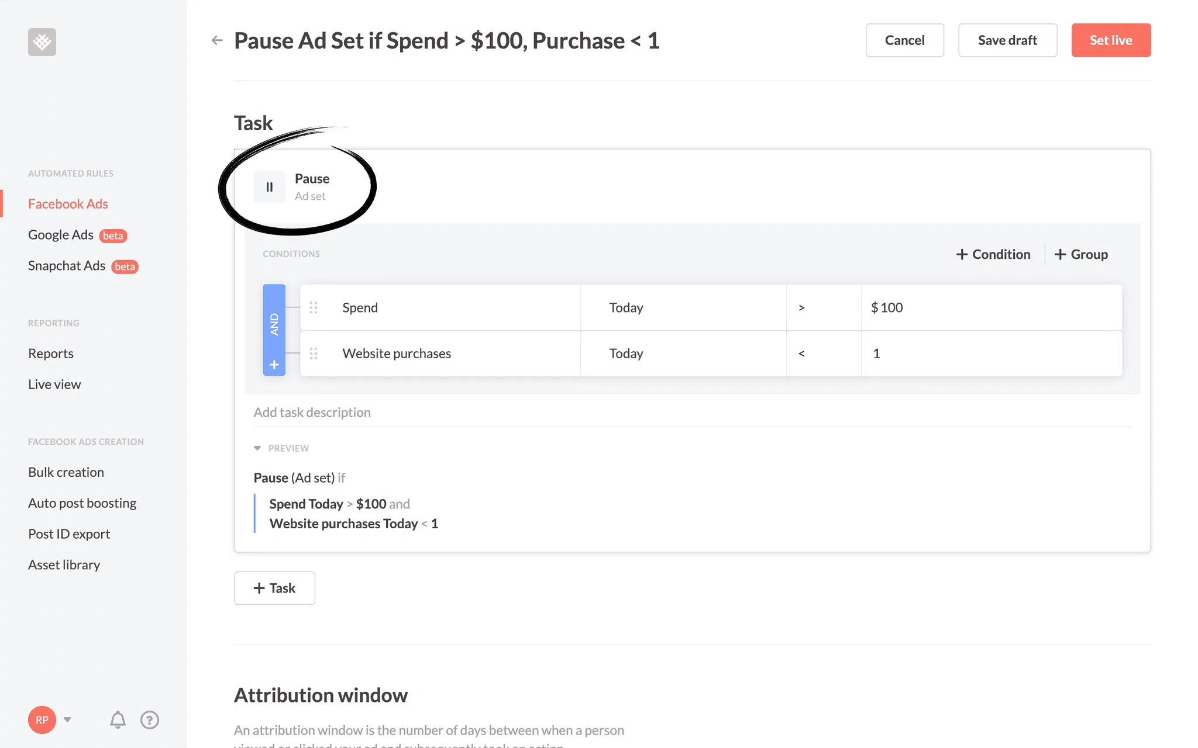Click the plus icon below the AND bar

pyautogui.click(x=274, y=365)
